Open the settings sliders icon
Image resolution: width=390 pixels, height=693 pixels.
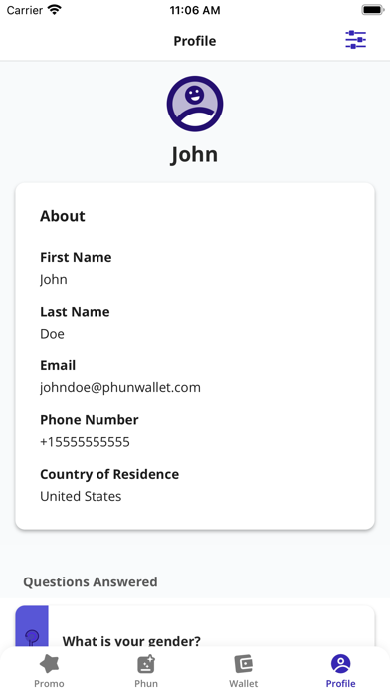pos(355,40)
